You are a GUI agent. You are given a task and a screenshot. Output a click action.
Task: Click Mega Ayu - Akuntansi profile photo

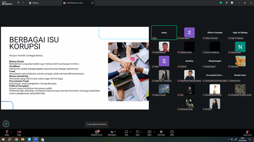164,75
